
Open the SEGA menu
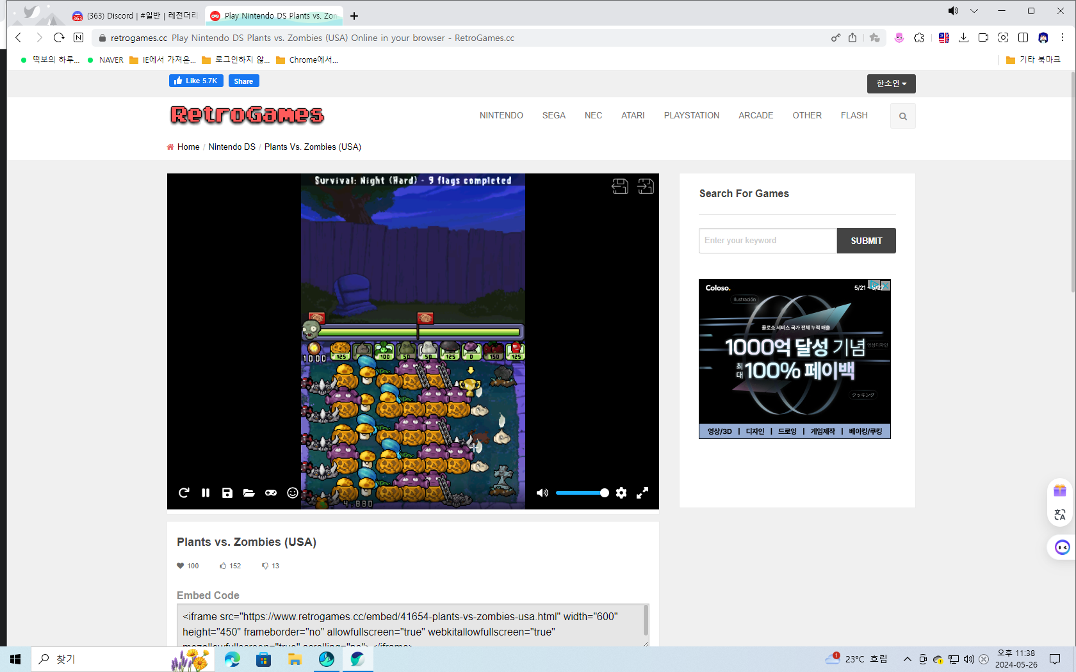click(x=554, y=115)
